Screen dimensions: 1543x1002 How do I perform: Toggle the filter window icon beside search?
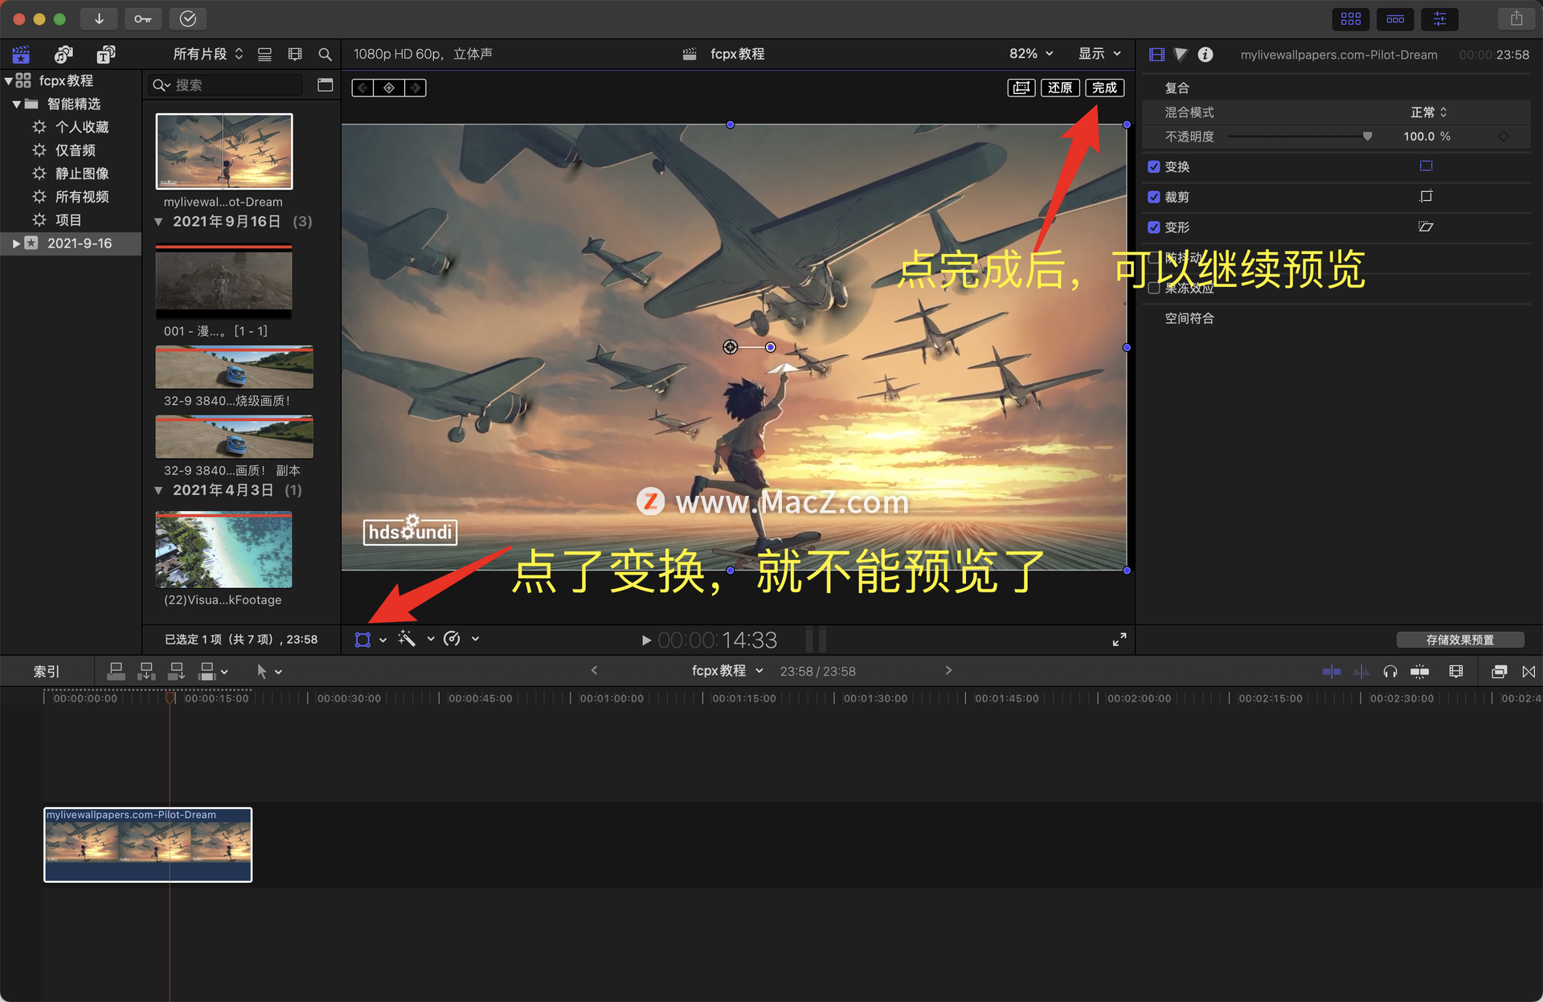325,85
